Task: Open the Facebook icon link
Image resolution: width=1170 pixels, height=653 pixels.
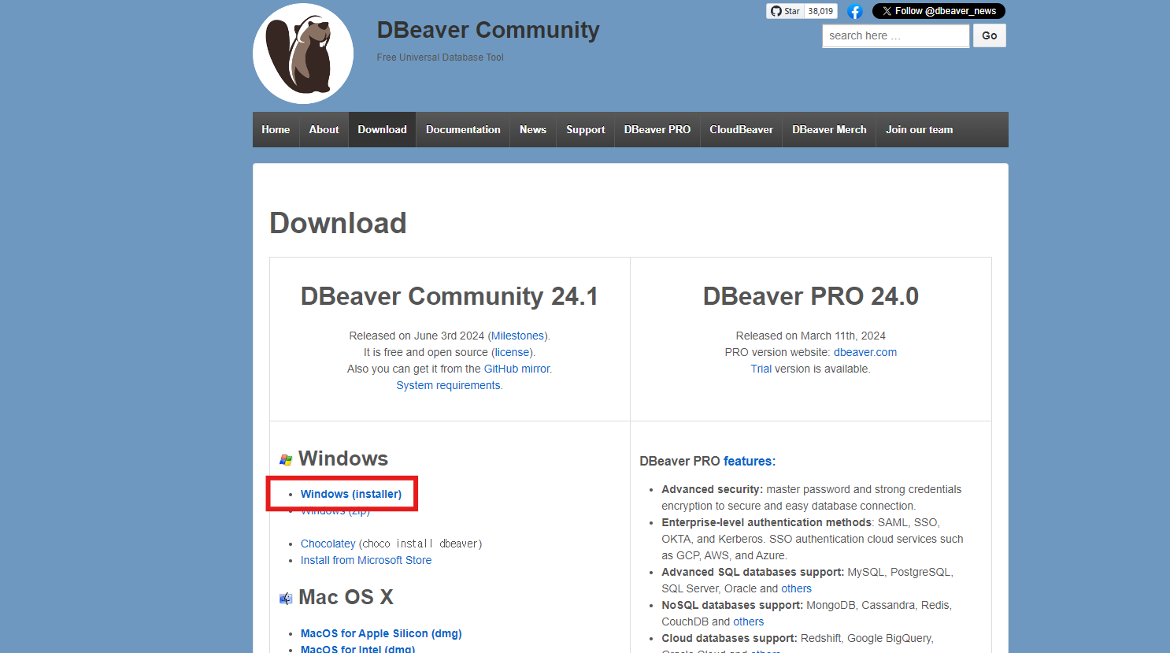Action: click(x=855, y=11)
